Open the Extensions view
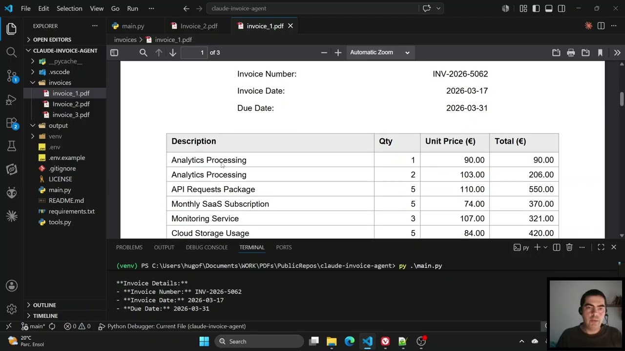 pyautogui.click(x=12, y=123)
